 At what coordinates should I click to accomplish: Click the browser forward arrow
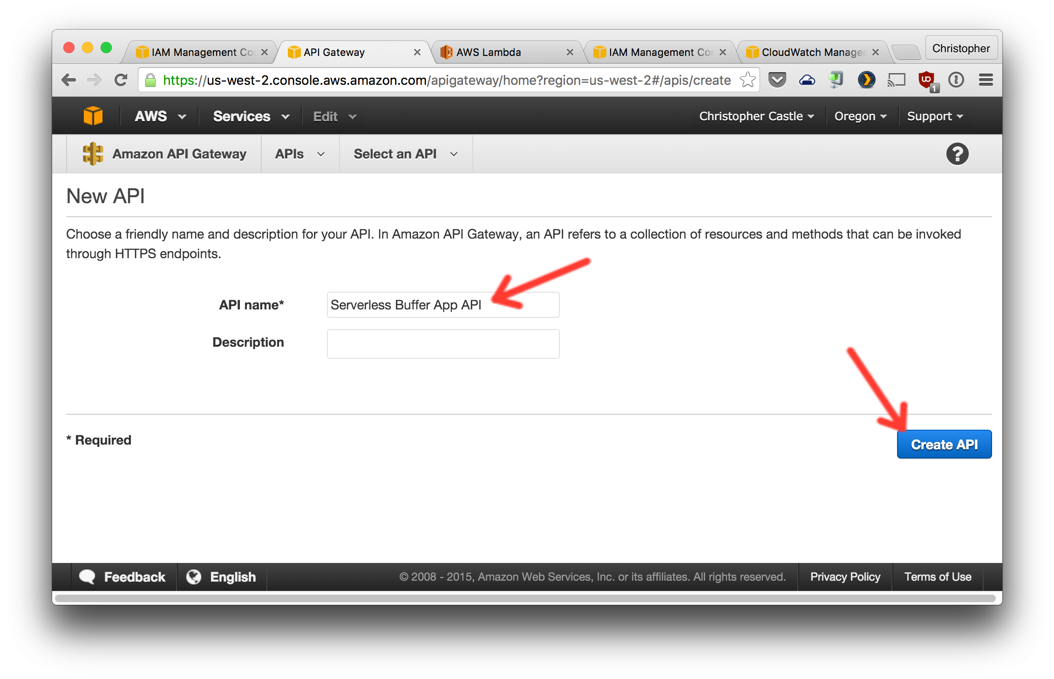coord(95,80)
